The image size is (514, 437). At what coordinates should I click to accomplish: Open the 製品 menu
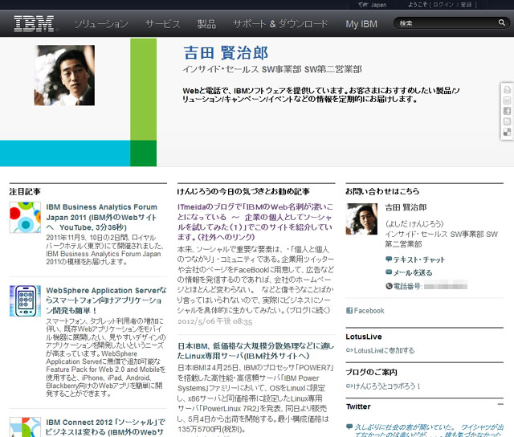(206, 24)
